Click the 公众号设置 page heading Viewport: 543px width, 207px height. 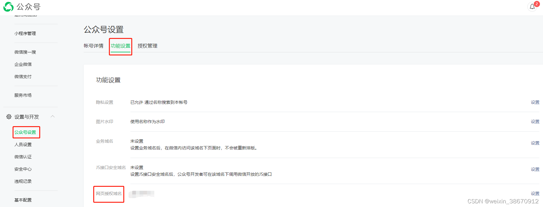coord(104,30)
